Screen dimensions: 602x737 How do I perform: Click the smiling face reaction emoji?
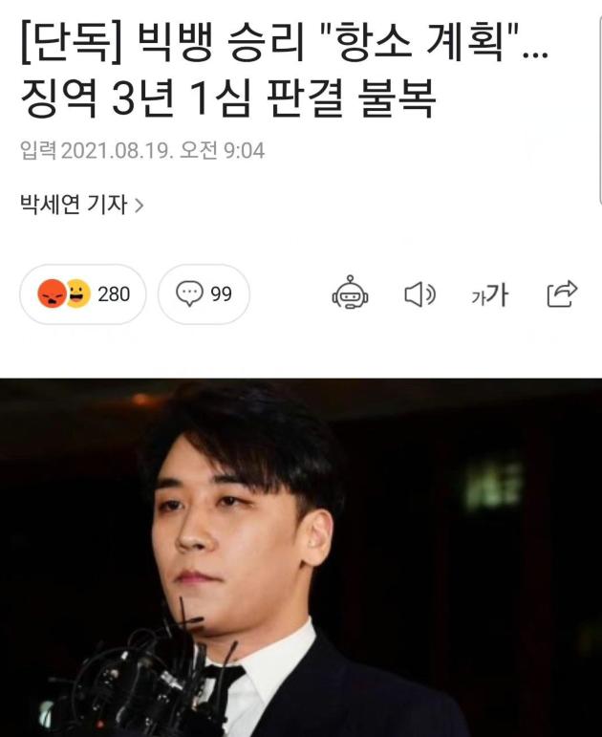pos(78,293)
